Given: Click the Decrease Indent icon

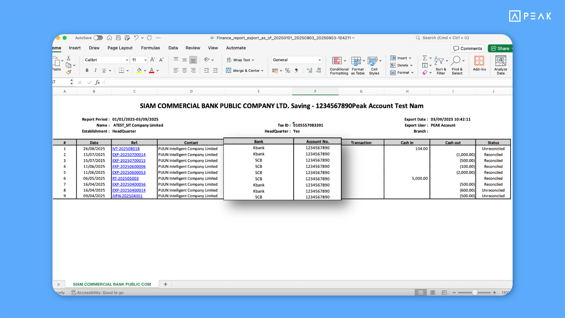Looking at the screenshot, I should [207, 70].
